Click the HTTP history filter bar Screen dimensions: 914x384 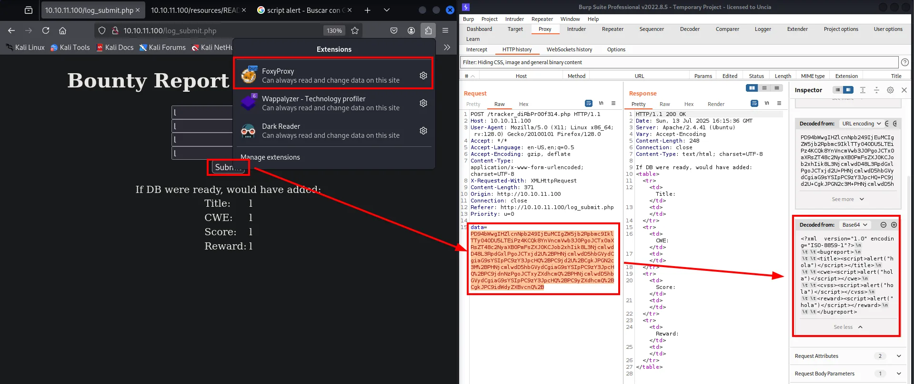679,62
